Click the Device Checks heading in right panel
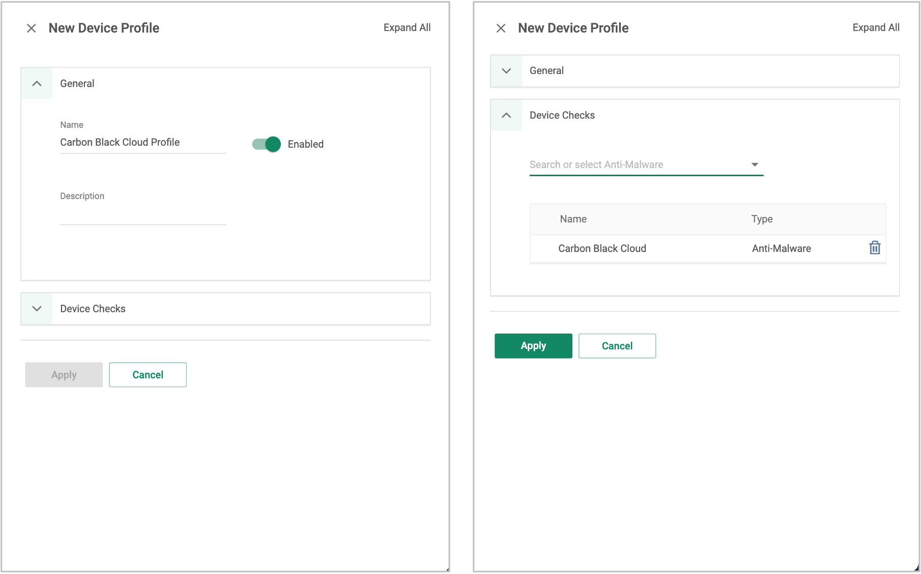Image resolution: width=921 pixels, height=574 pixels. (x=562, y=115)
